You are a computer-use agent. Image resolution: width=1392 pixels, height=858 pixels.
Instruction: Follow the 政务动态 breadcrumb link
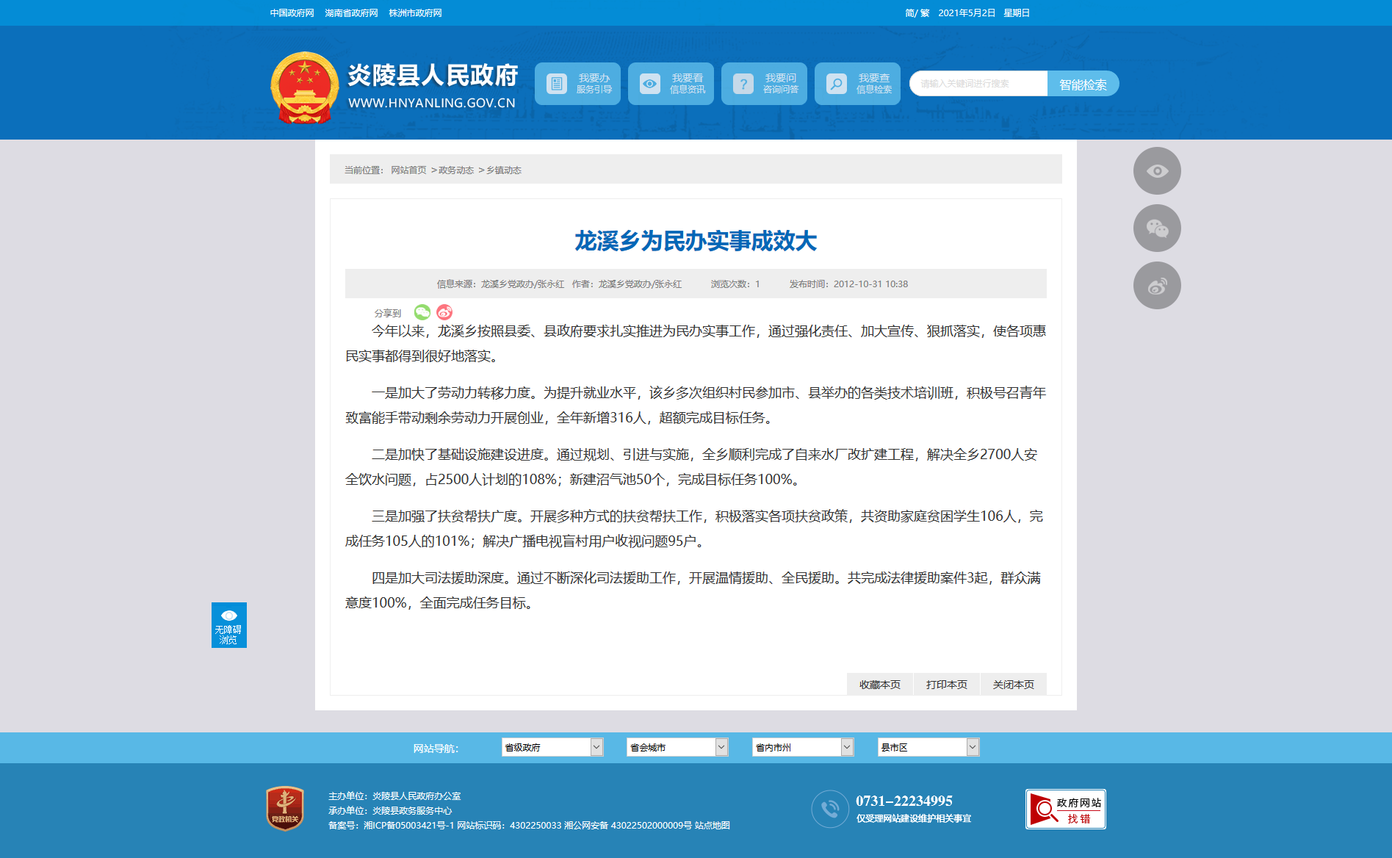[456, 170]
